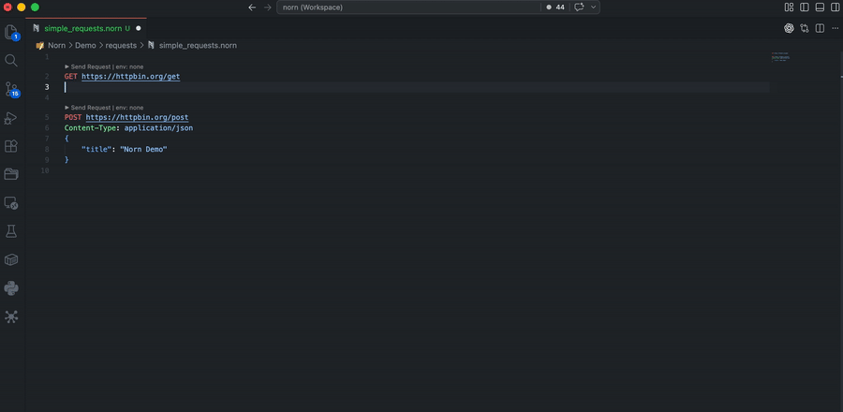
Task: Click line number 10 in the gutter
Action: [45, 170]
